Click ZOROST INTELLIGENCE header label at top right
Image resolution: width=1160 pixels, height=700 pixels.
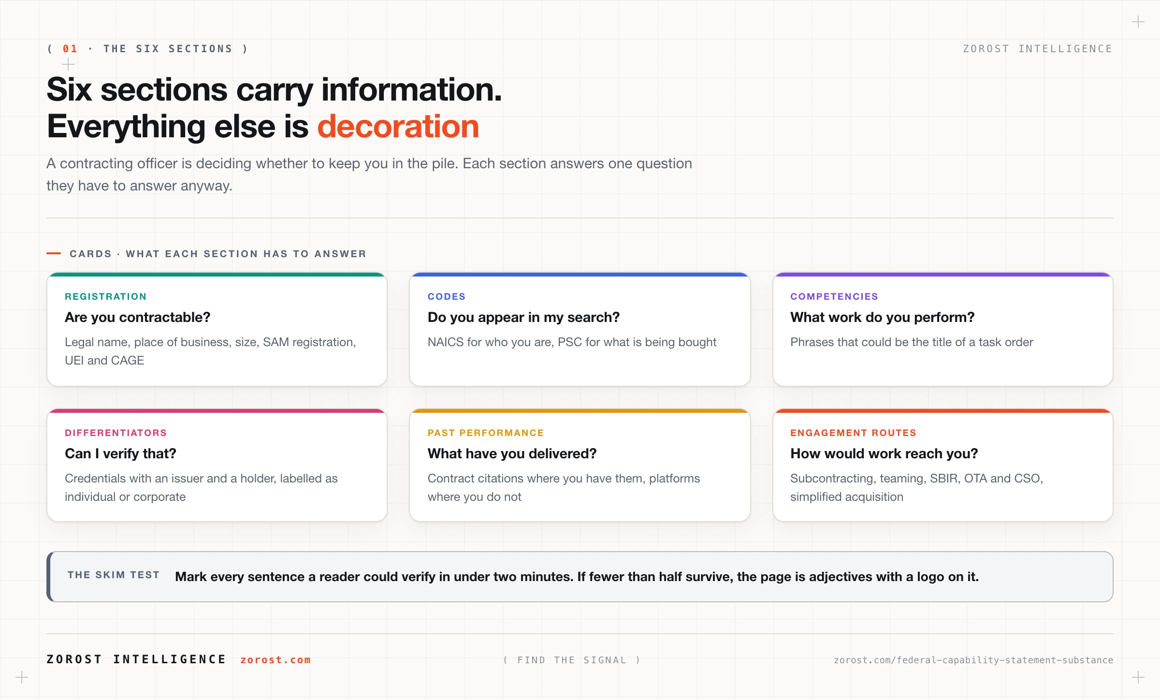click(x=1038, y=49)
